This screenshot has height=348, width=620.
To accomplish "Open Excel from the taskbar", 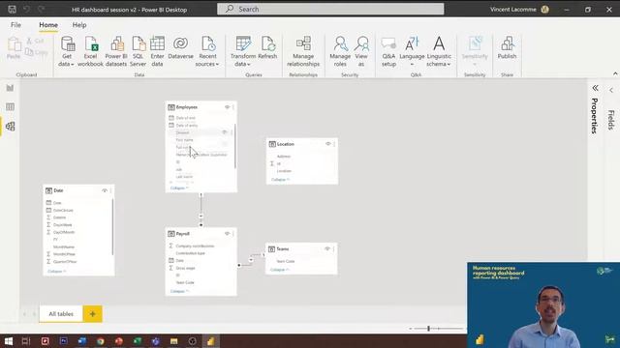I will [138, 341].
